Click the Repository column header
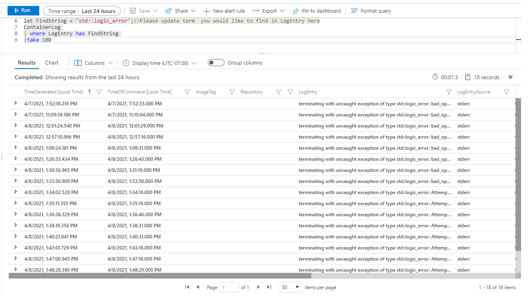Image resolution: width=529 pixels, height=297 pixels. pos(251,92)
